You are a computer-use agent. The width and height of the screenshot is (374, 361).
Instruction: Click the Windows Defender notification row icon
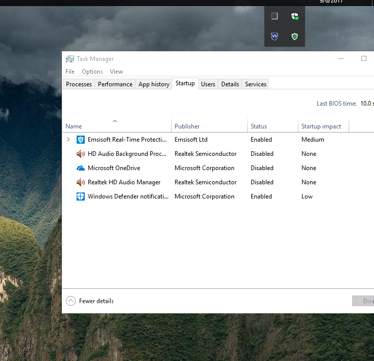(80, 196)
